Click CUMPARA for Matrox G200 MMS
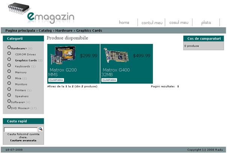The image size is (227, 153). pyautogui.click(x=56, y=80)
